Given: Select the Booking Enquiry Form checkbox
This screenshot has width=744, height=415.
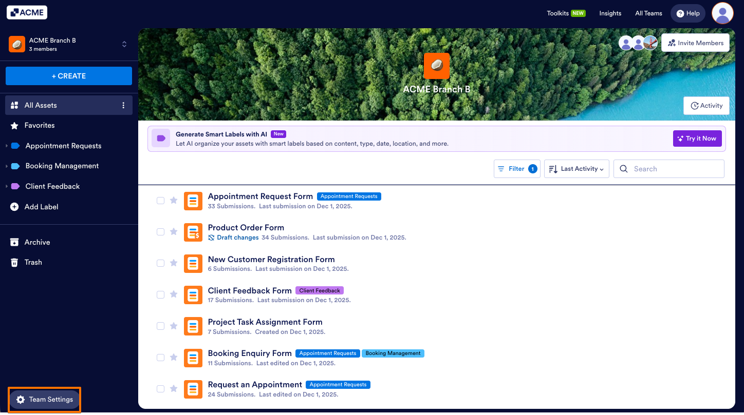Looking at the screenshot, I should click(x=160, y=358).
